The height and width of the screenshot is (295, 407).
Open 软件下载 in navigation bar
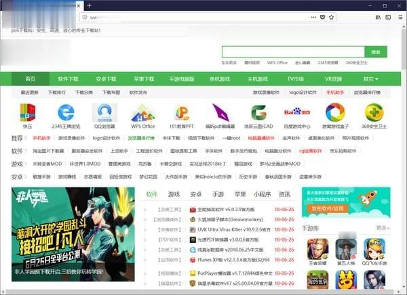click(x=68, y=78)
